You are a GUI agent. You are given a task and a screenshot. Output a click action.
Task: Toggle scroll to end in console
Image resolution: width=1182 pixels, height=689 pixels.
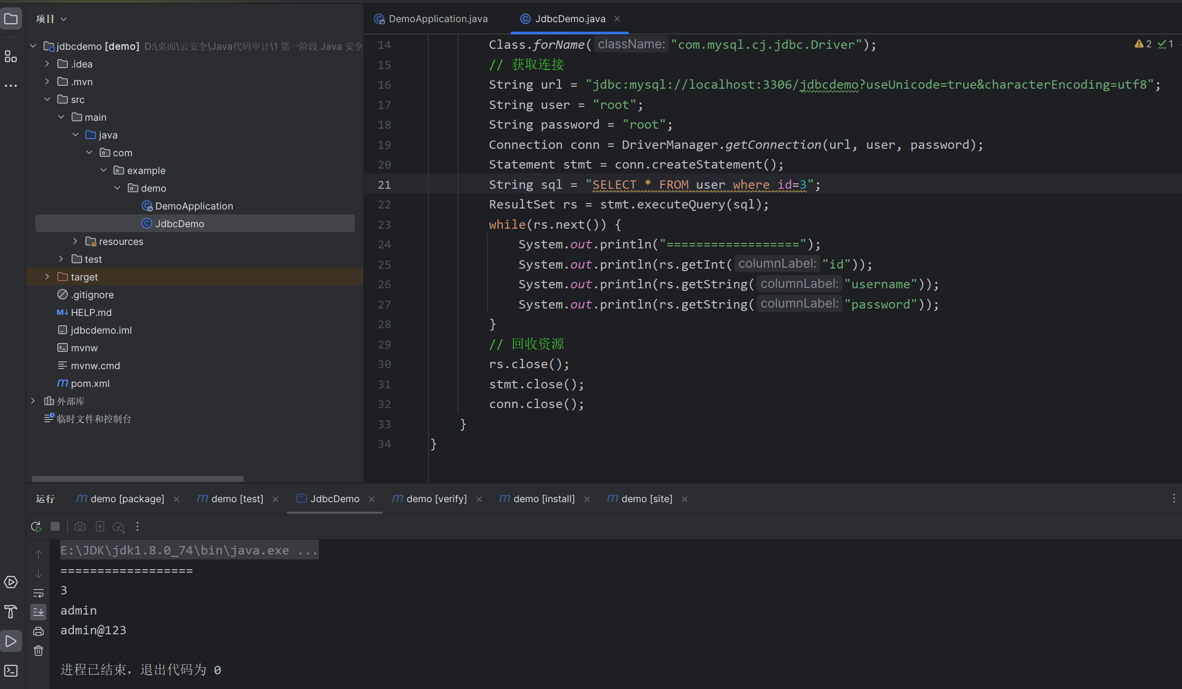coord(38,612)
